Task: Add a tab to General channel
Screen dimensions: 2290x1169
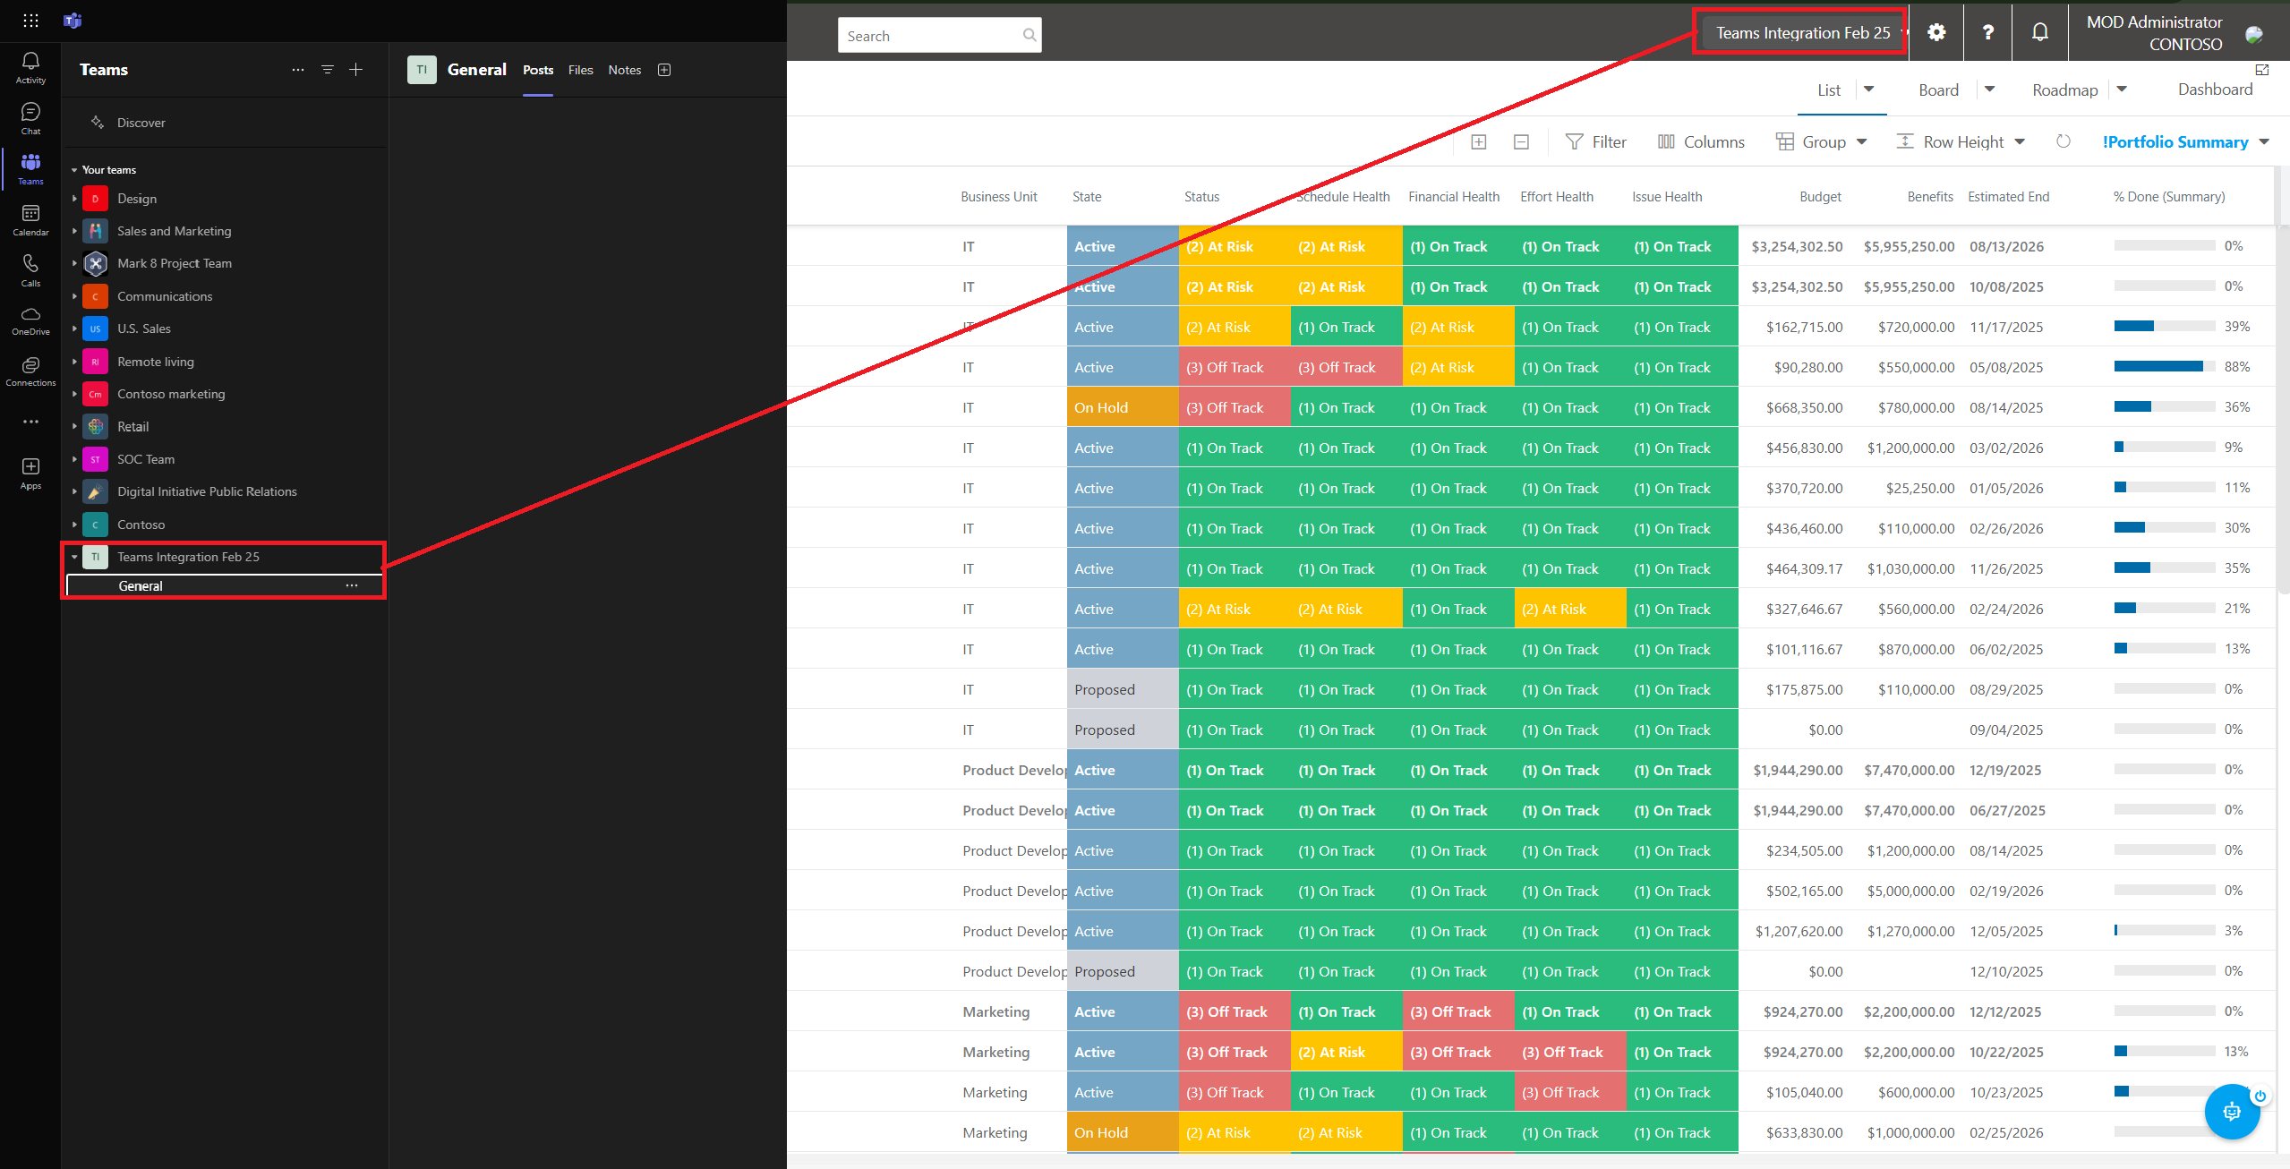Action: click(664, 70)
